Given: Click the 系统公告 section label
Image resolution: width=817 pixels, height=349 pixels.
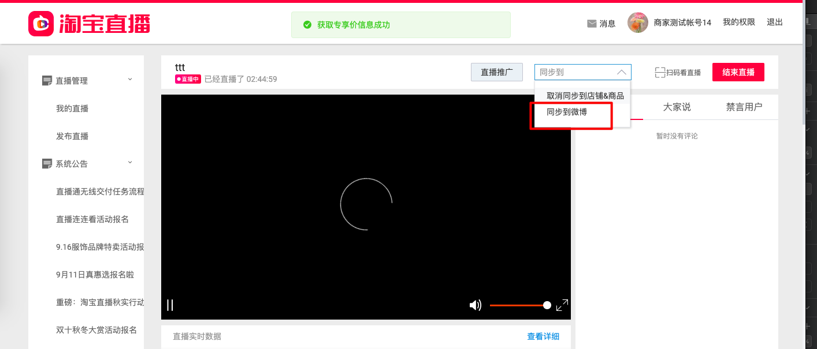Looking at the screenshot, I should coord(72,164).
